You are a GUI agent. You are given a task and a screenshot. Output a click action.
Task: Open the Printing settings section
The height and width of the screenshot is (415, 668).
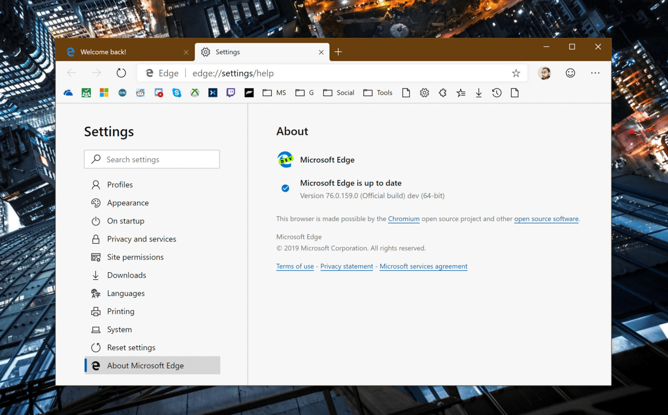[x=152, y=311]
